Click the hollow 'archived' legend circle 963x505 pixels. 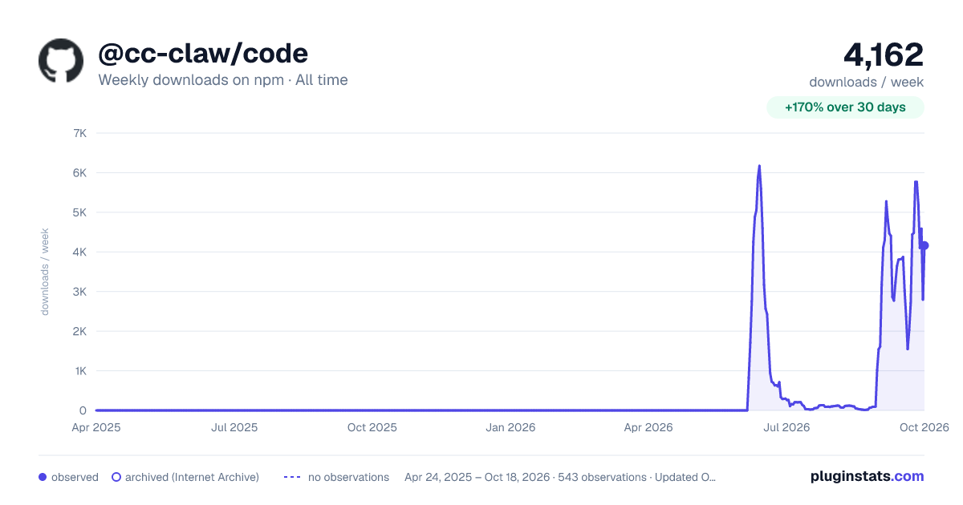pyautogui.click(x=116, y=477)
